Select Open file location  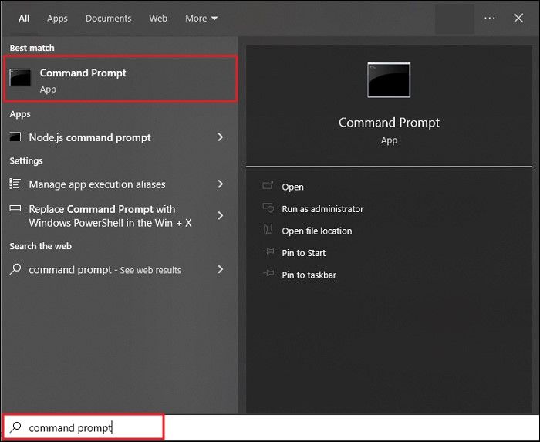coord(317,231)
